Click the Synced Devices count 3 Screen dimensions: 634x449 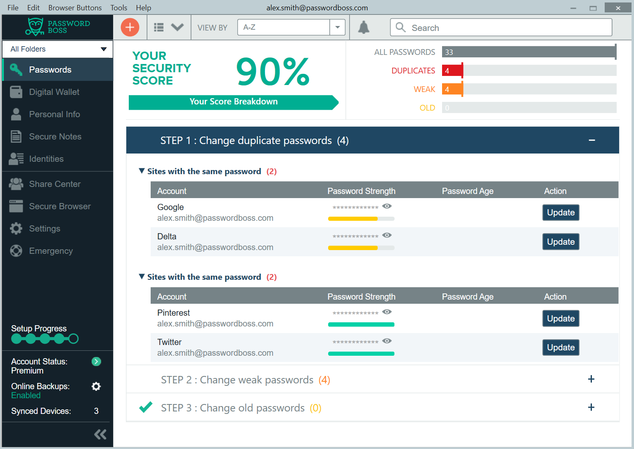tap(96, 411)
